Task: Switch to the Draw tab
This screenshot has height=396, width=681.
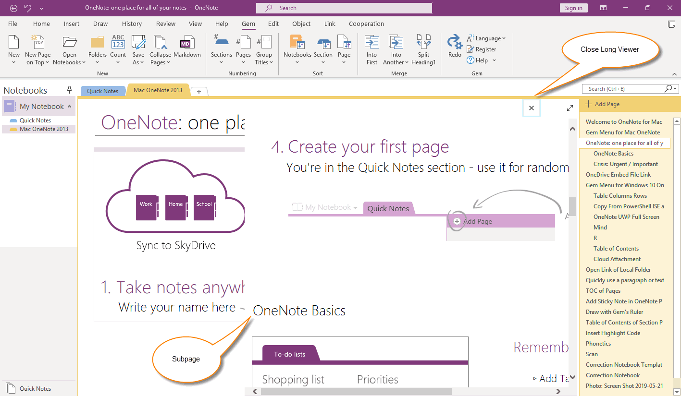Action: 100,24
